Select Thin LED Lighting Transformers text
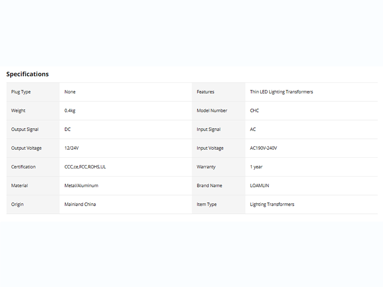The width and height of the screenshot is (383, 287). [282, 92]
